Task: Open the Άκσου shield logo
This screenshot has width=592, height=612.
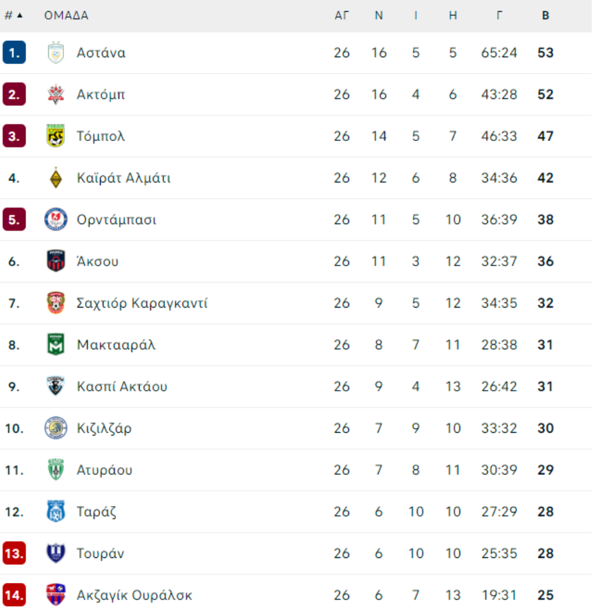Action: coord(56,261)
